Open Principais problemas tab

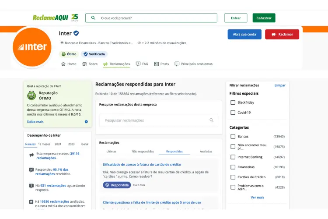(194, 64)
